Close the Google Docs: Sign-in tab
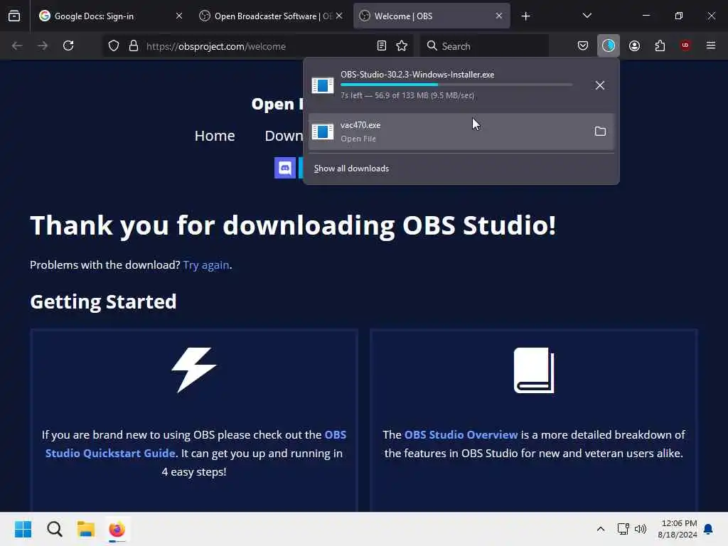The image size is (728, 546). (178, 16)
